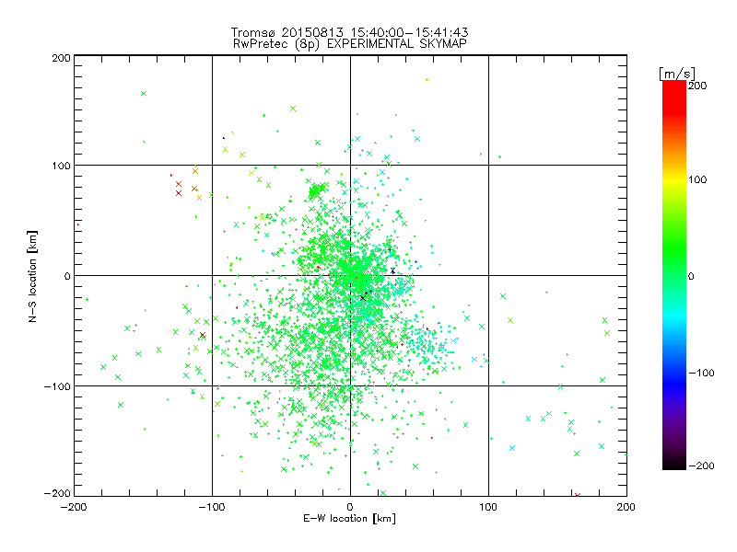Screen dimensions: 737x552
Task: Click the N-S axis tick label "100"
Action: (x=61, y=166)
